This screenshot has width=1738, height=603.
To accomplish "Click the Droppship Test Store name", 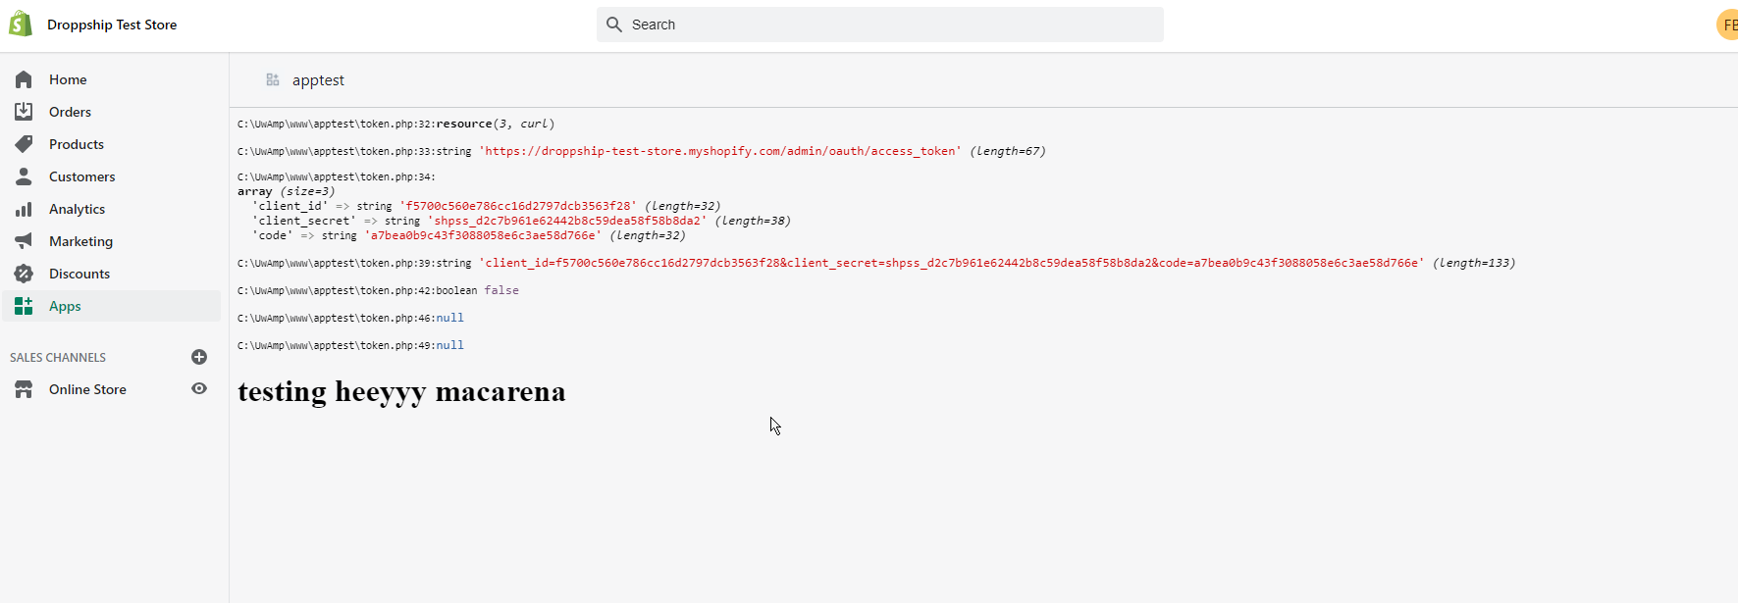I will click(112, 25).
